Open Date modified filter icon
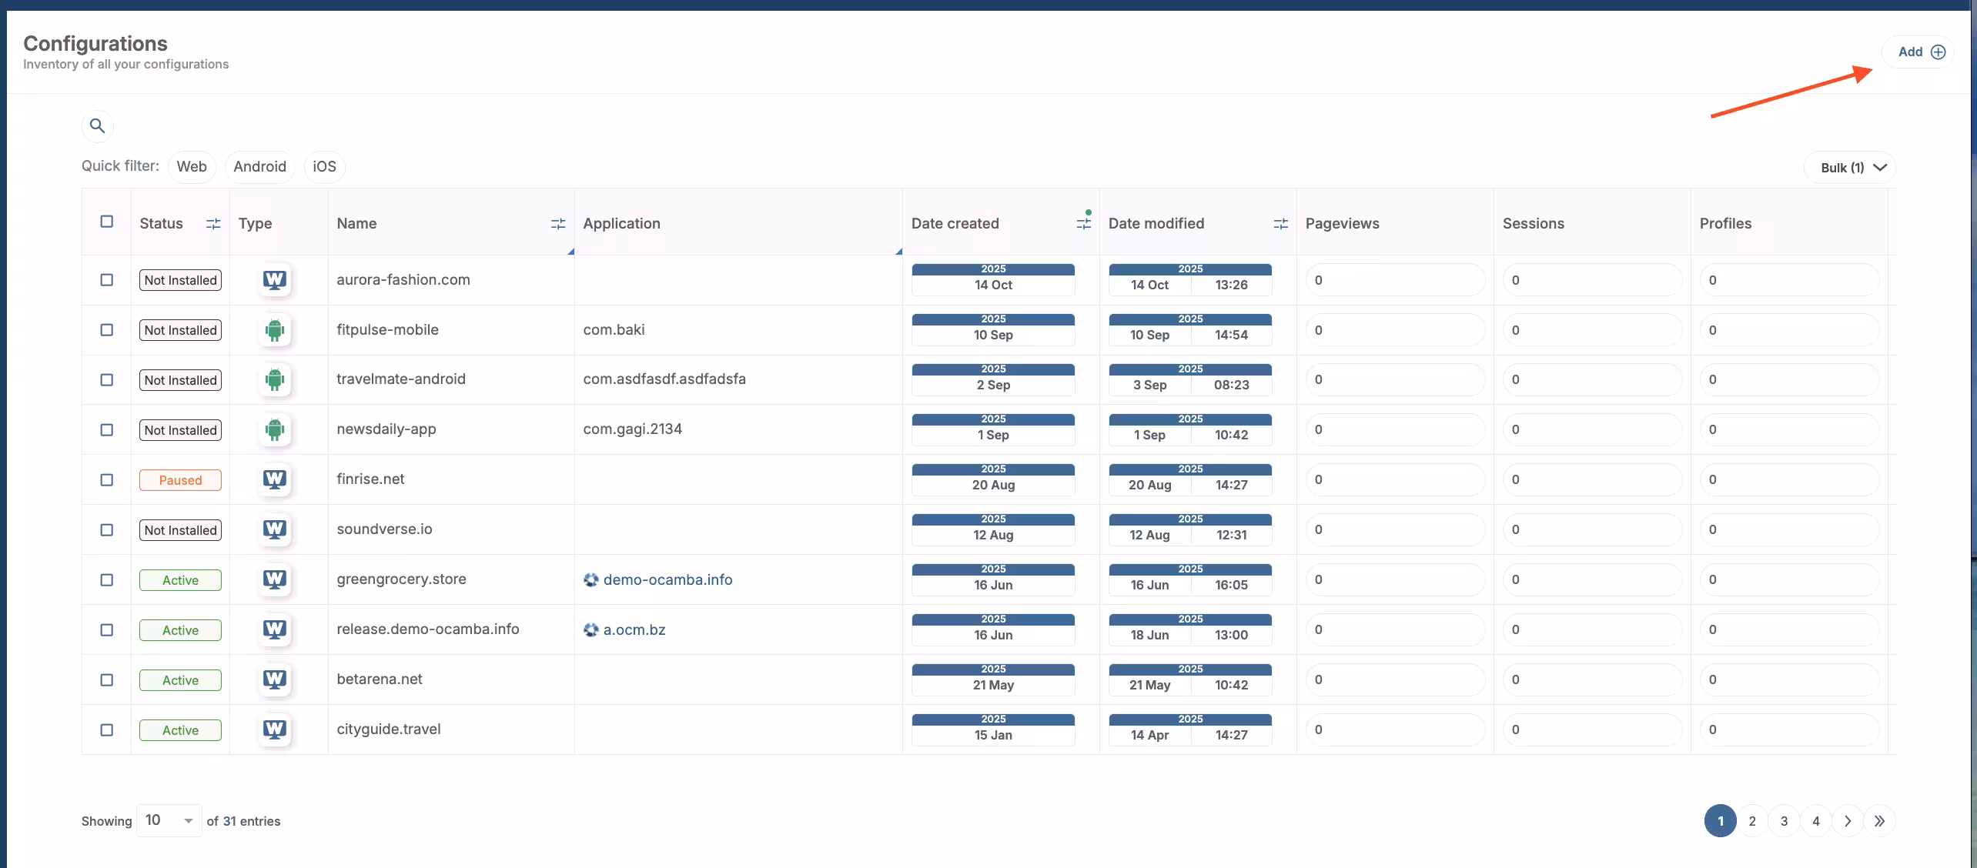The height and width of the screenshot is (868, 1977). pyautogui.click(x=1280, y=224)
